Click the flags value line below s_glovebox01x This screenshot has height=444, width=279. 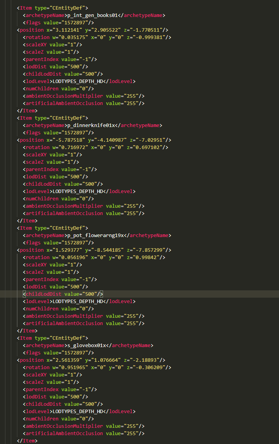[x=58, y=352]
